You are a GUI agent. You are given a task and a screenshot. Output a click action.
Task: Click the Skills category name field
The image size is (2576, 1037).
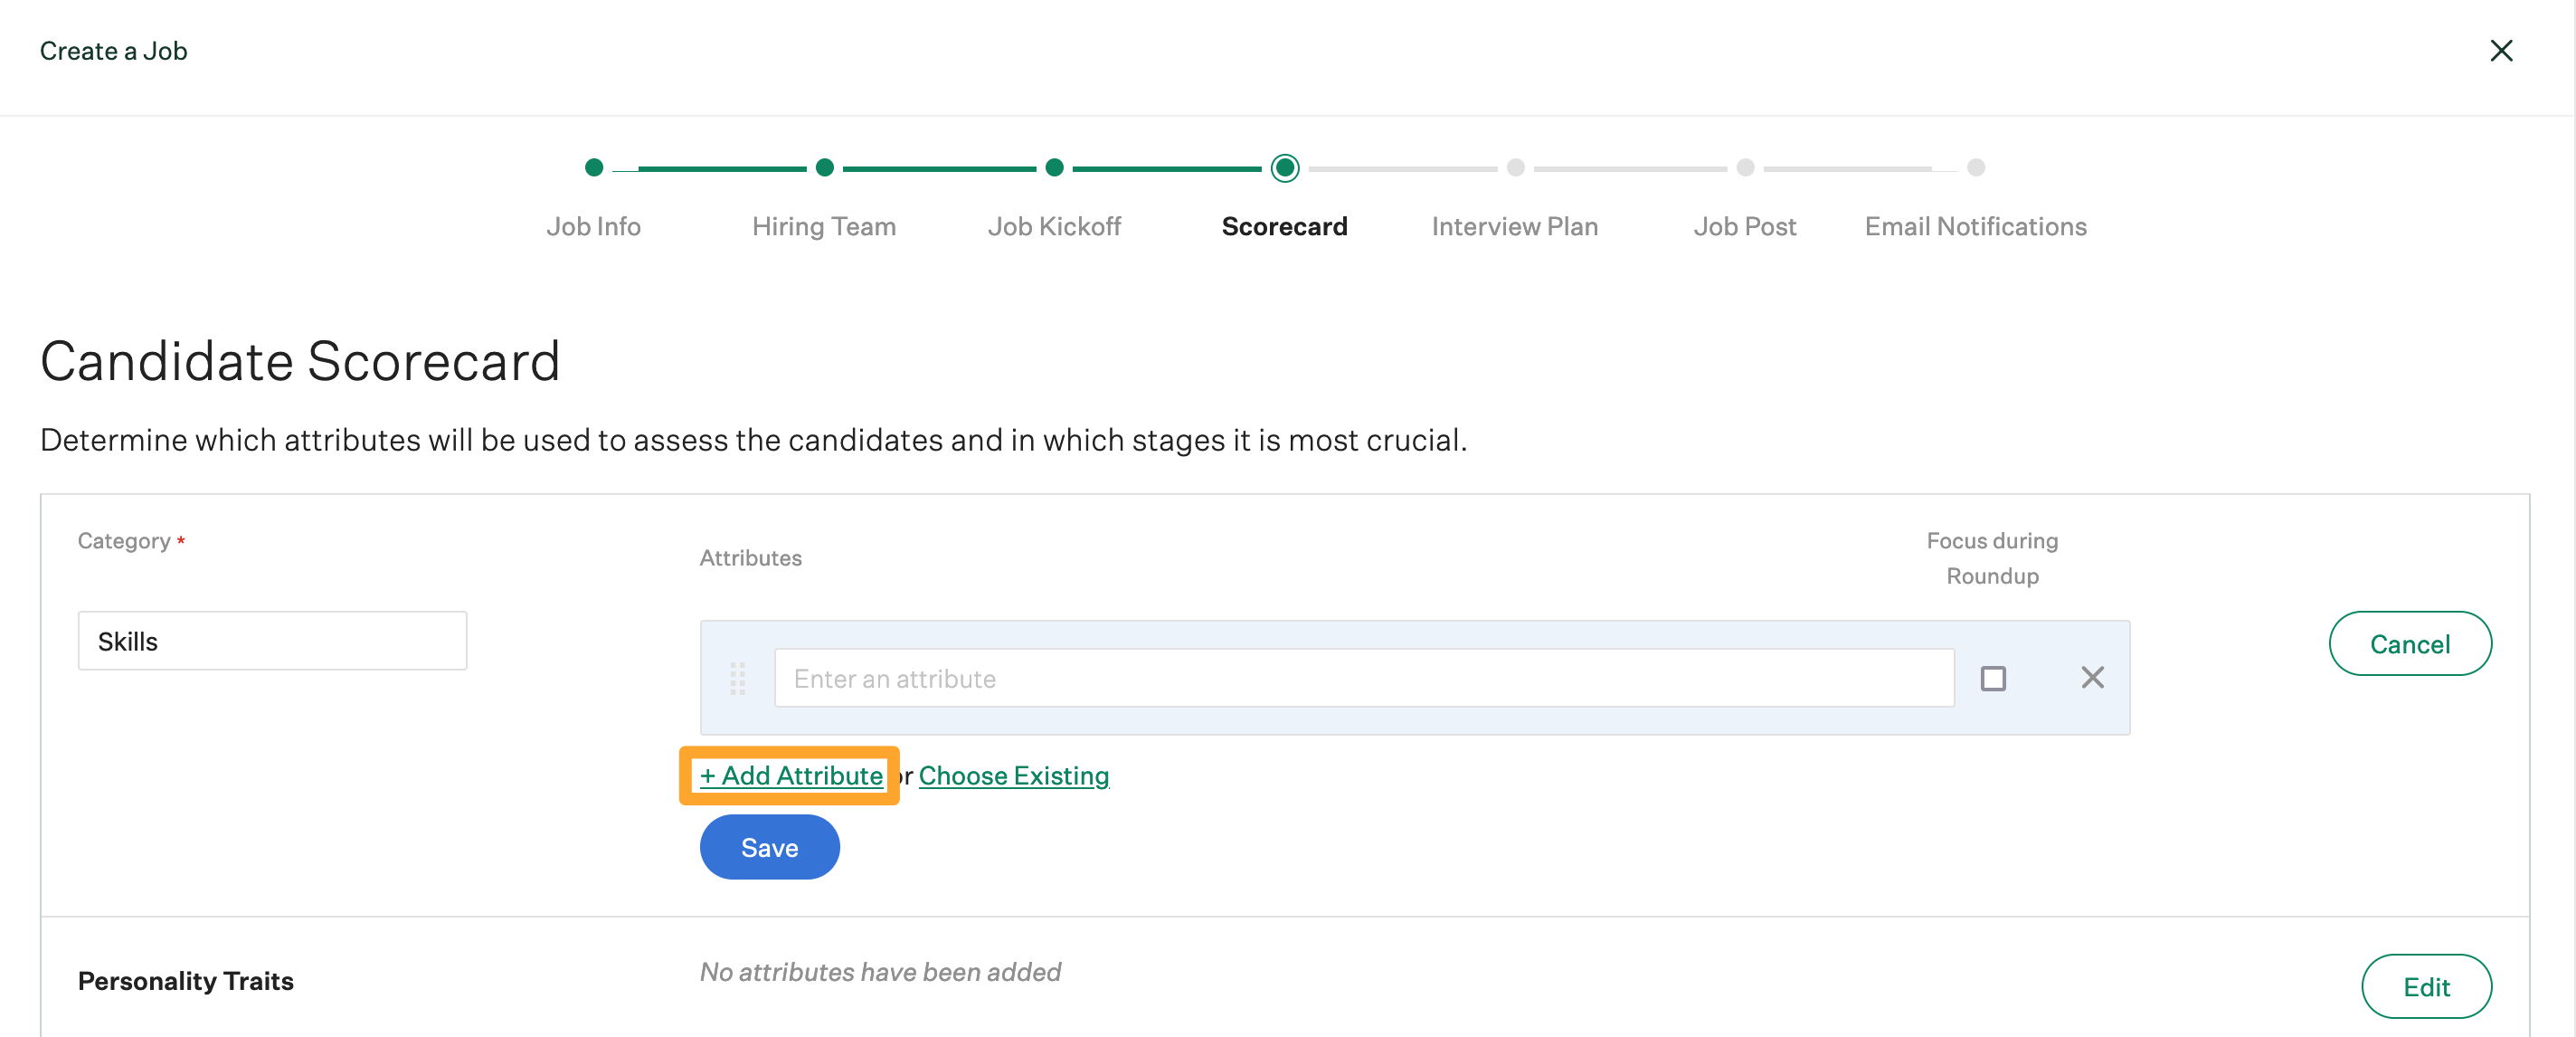tap(272, 641)
